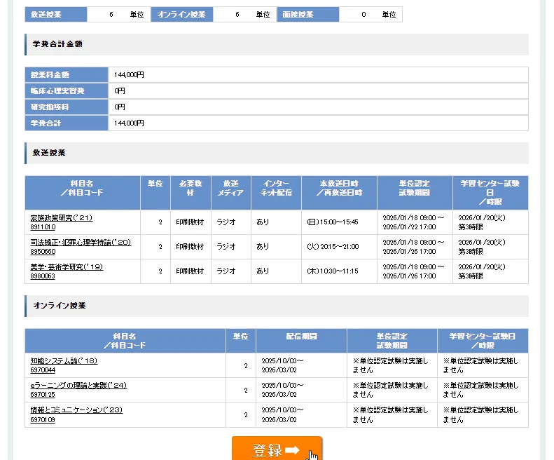The image size is (554, 460).
Task: Click course code 8911010
Action: pyautogui.click(x=43, y=228)
